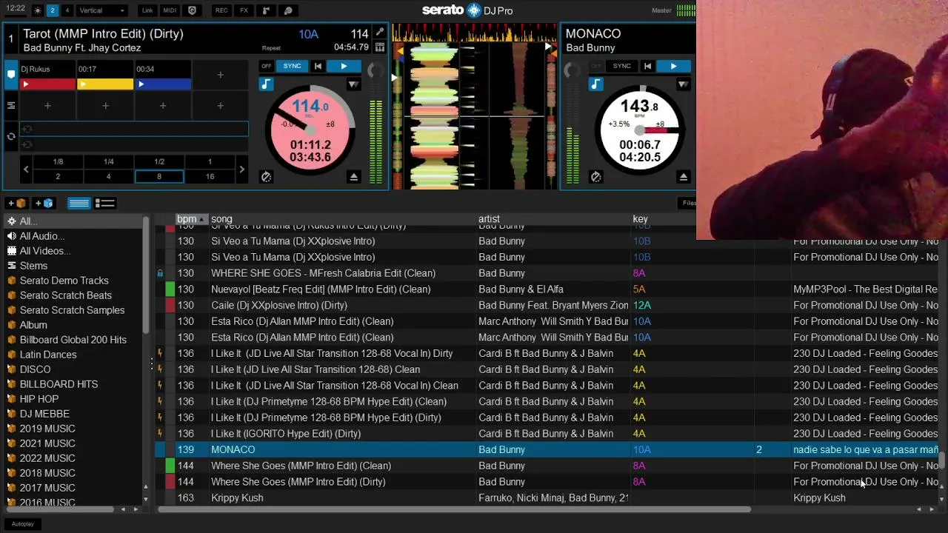Switch library to album art list view

105,203
